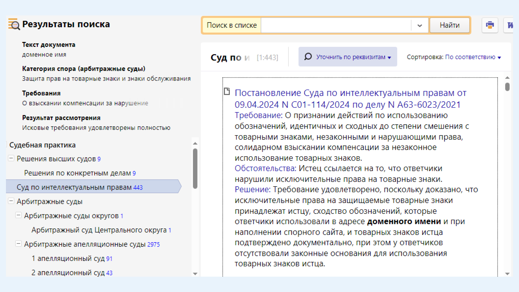This screenshot has width=519, height=292.
Task: Click the document list scroll up arrow
Action: pyautogui.click(x=507, y=78)
